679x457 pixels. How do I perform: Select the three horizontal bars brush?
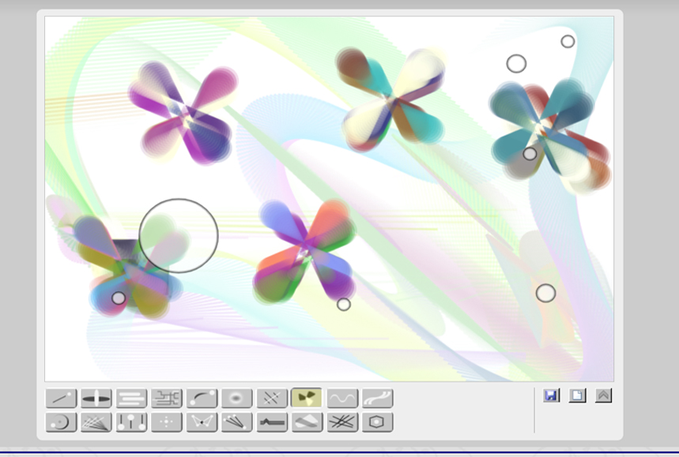(131, 399)
